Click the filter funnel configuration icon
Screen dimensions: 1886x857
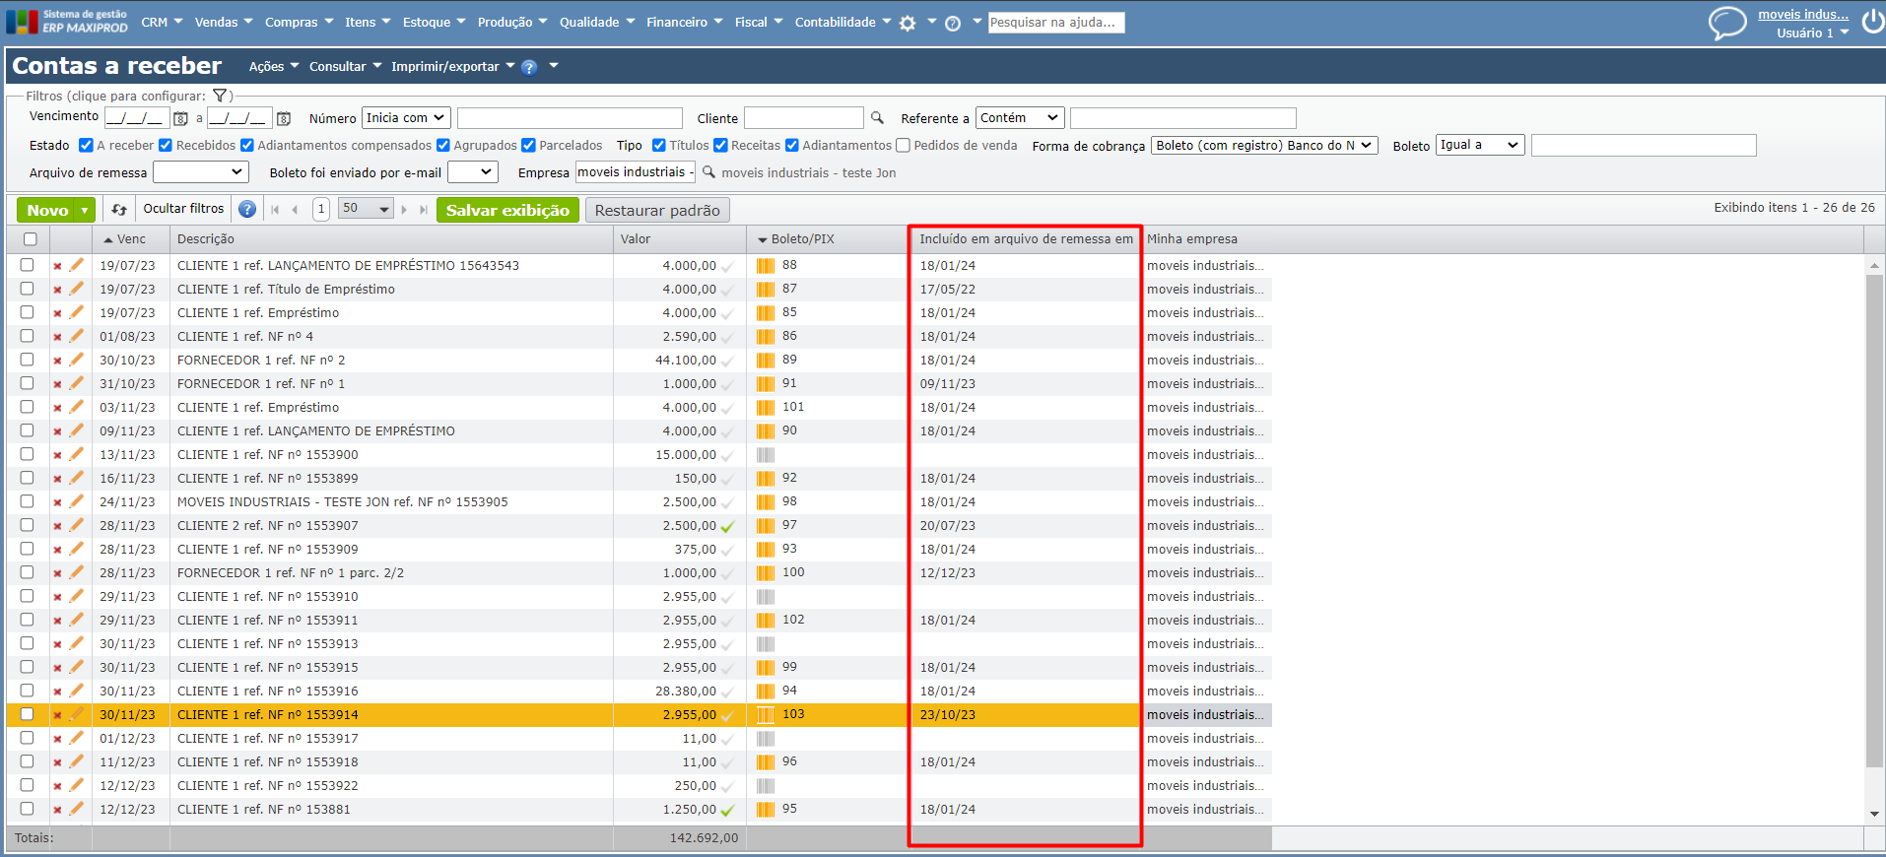tap(220, 96)
